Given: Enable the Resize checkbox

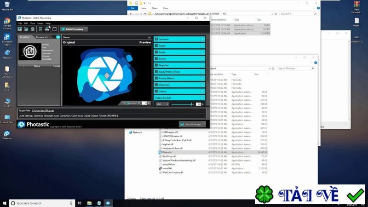Looking at the screenshot, I should point(156,52).
